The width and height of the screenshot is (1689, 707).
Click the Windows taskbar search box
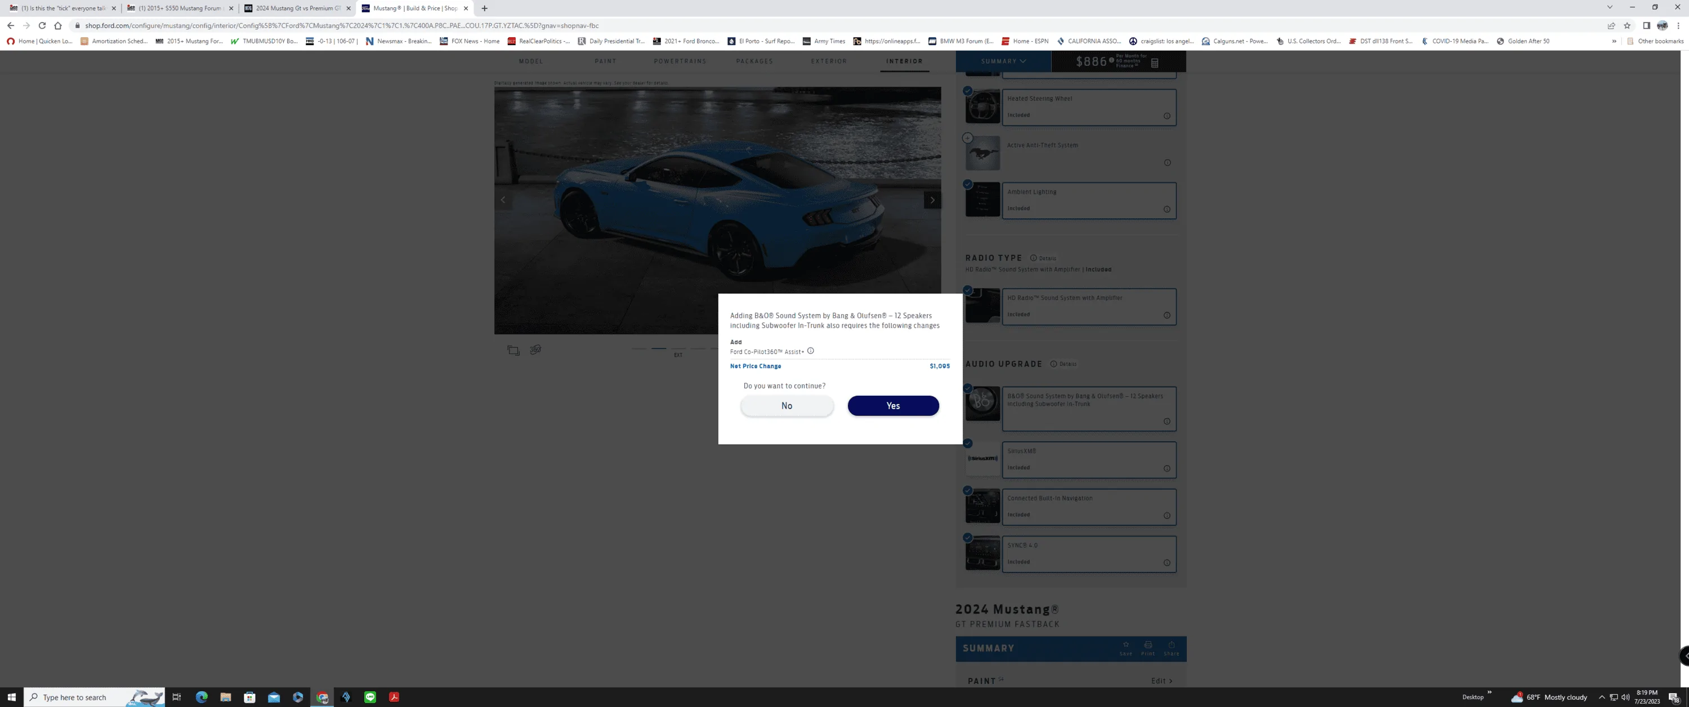94,697
